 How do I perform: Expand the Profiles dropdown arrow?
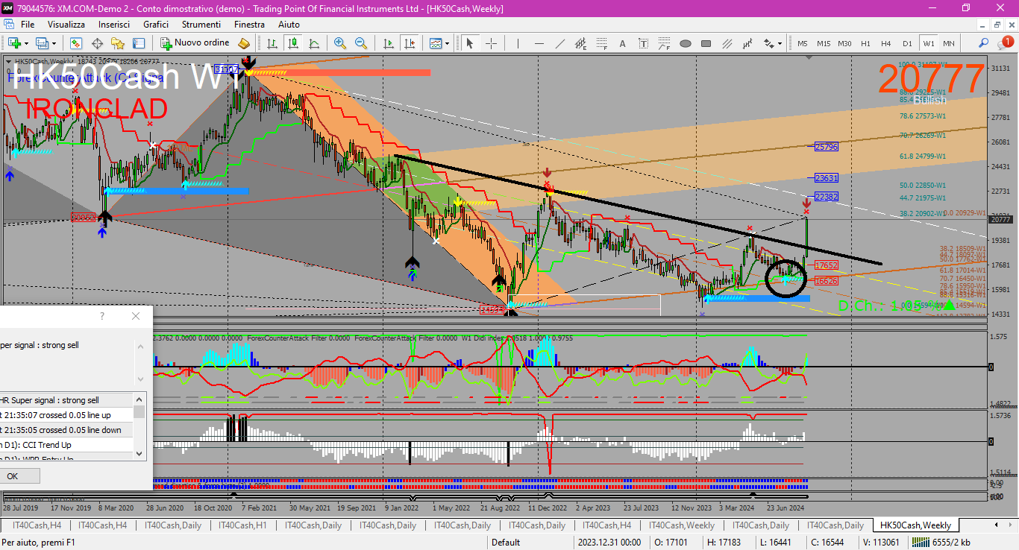[x=54, y=43]
